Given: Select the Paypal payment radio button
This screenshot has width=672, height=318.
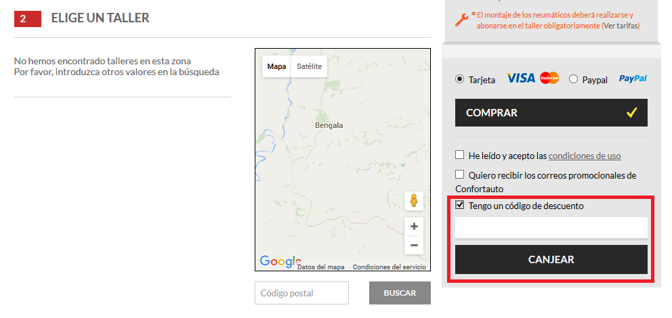Looking at the screenshot, I should tap(574, 79).
